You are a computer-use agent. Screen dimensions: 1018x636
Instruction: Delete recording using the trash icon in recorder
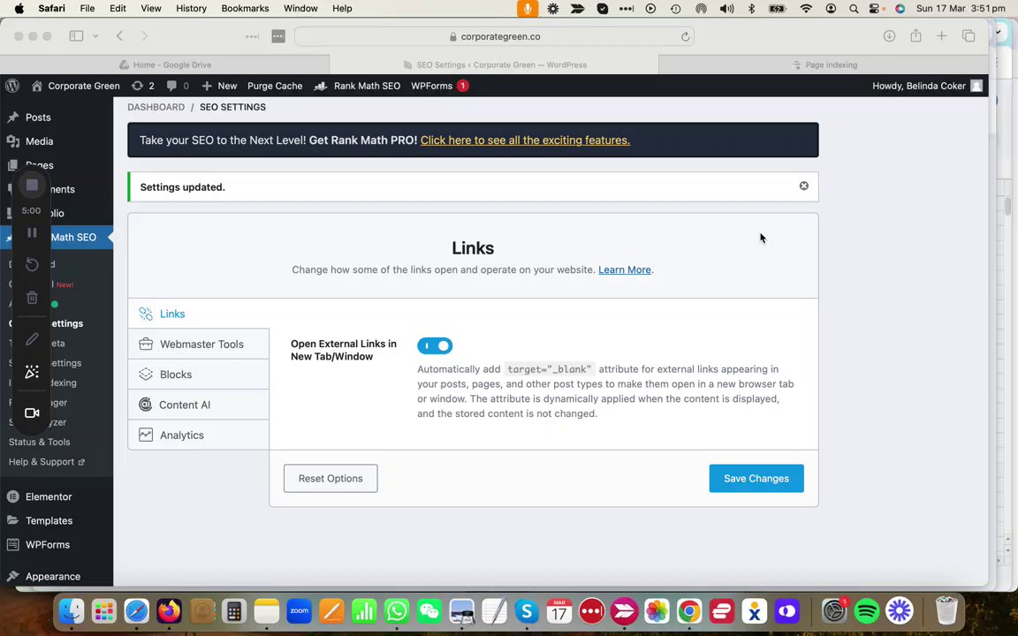coord(32,298)
